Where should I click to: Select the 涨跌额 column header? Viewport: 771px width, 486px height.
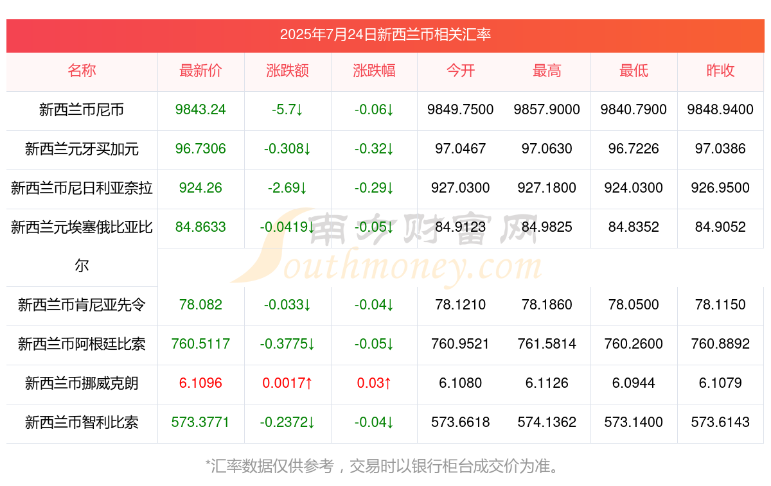(287, 71)
